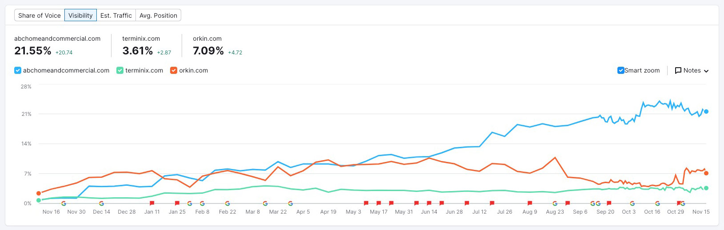This screenshot has height=230, width=724.
Task: Click the green terminix.com endpoint dot at chart end
Action: tap(706, 188)
